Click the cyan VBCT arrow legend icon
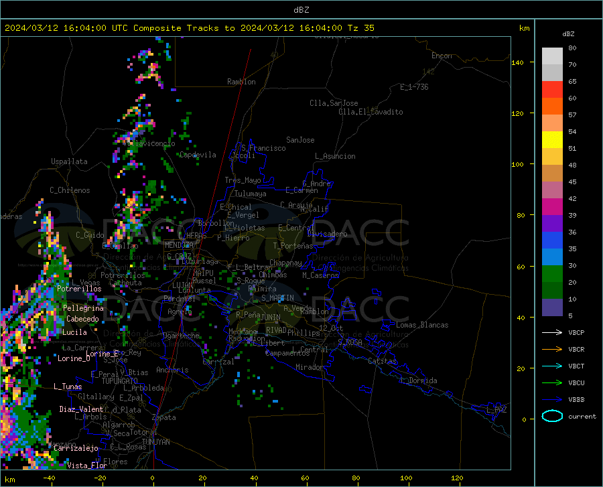Screen dimensions: 603x487 (x=552, y=366)
